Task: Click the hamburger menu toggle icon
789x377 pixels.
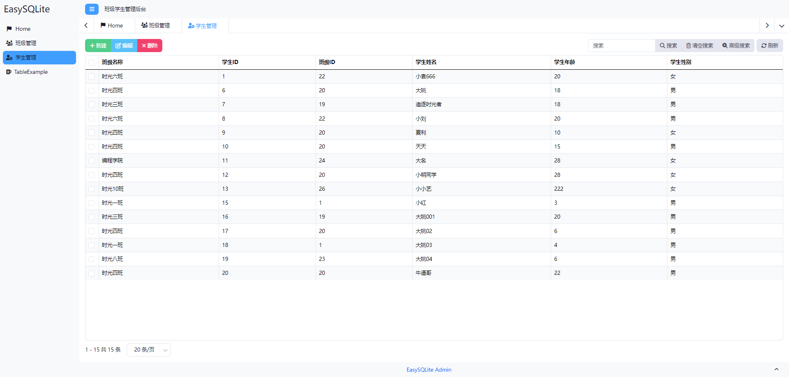Action: coord(92,9)
